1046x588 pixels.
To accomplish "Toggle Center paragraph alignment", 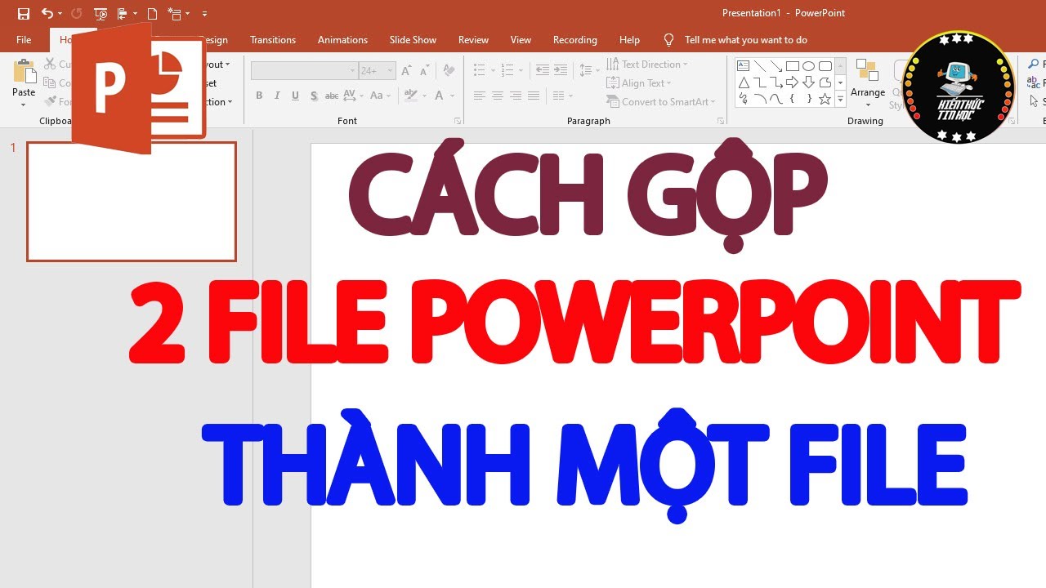I will [x=497, y=96].
